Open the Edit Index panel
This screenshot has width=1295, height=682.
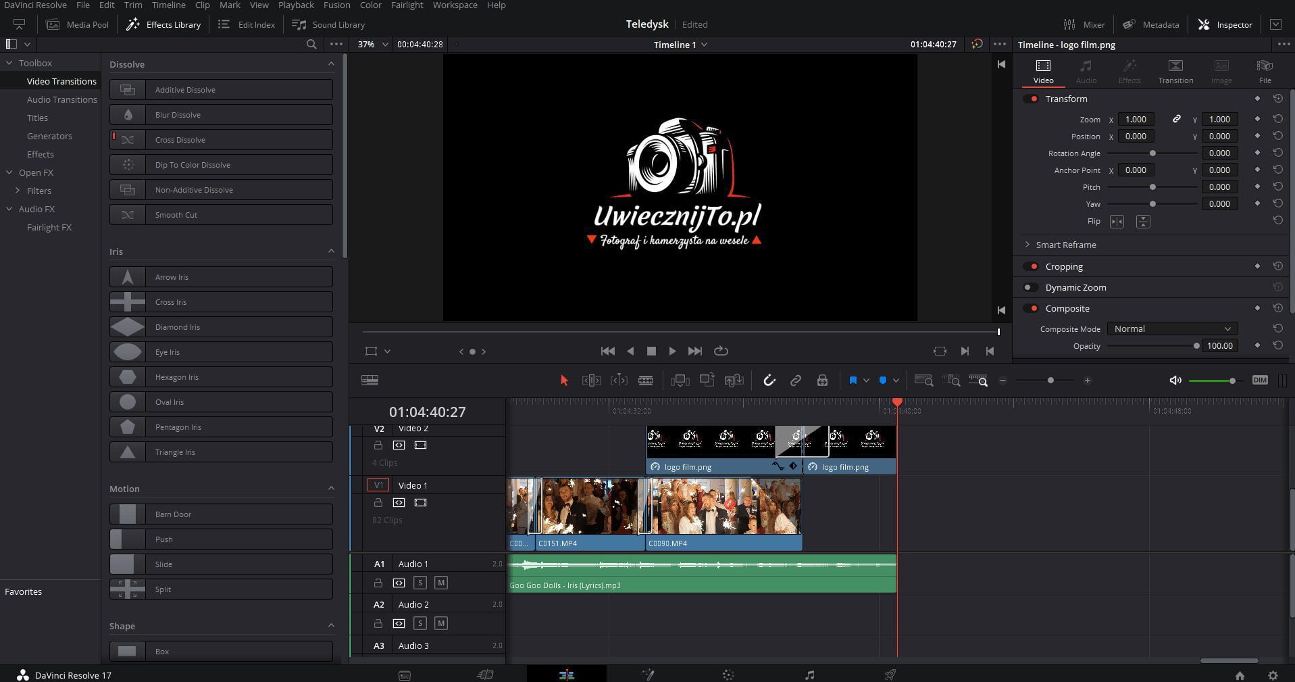tap(247, 24)
